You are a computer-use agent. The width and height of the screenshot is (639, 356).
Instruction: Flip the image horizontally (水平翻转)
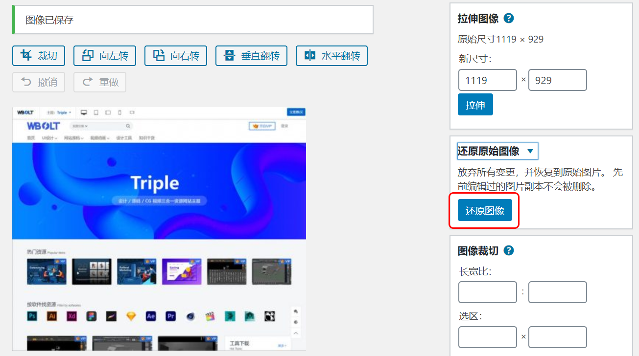[x=331, y=55]
